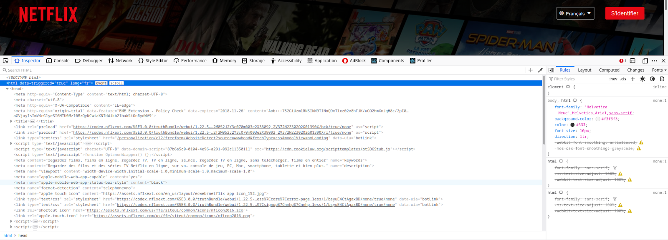668x240 pixels.
Task: Click head in the breadcrumb bar
Action: pos(23,236)
